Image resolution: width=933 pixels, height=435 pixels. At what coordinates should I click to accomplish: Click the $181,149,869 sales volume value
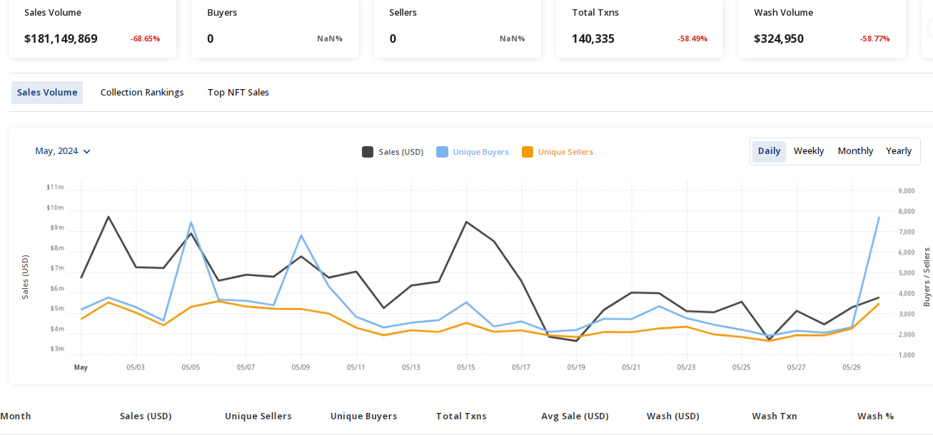pyautogui.click(x=61, y=39)
